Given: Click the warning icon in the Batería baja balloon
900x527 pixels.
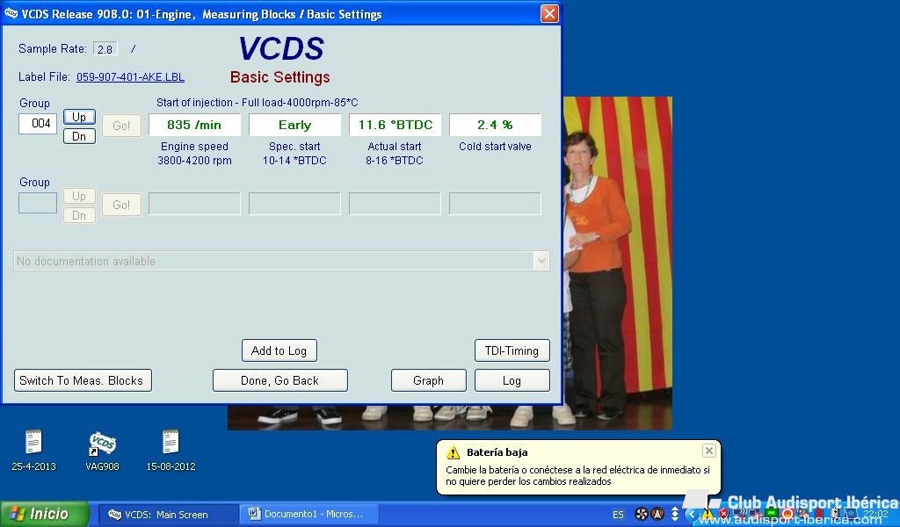Looking at the screenshot, I should tap(453, 453).
